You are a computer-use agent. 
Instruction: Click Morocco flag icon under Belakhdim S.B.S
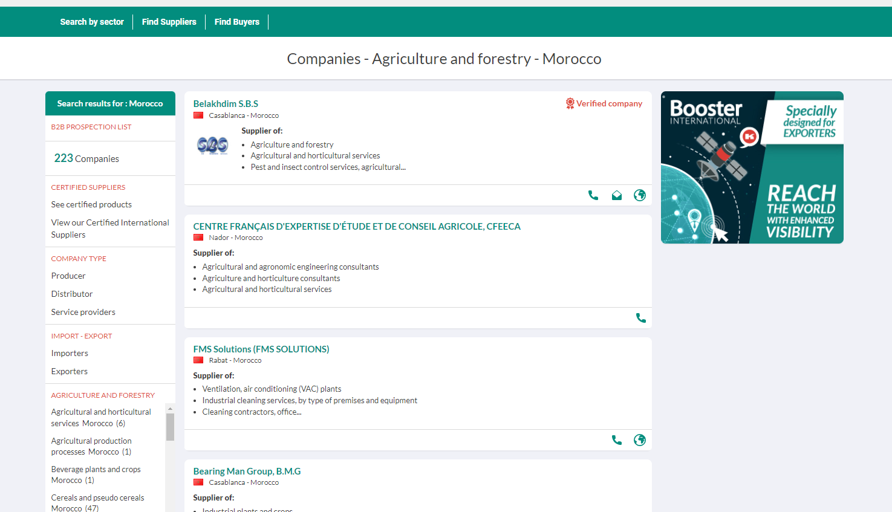coord(198,115)
